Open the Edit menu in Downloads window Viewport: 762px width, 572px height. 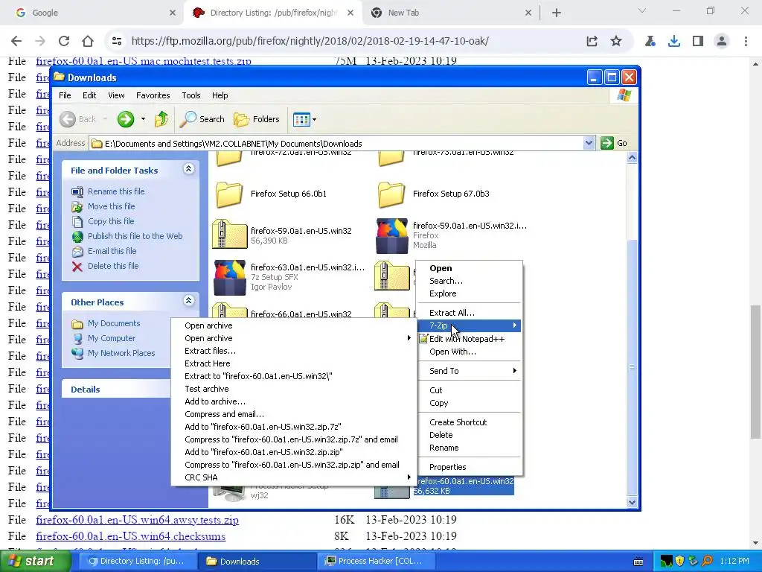coord(89,95)
